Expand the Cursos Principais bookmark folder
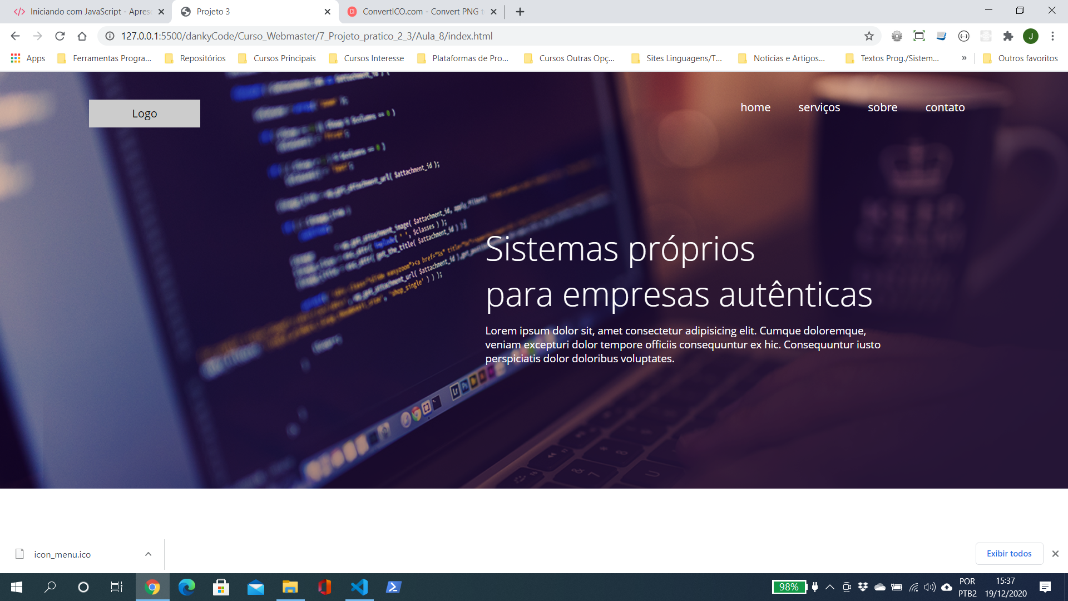 coord(276,58)
